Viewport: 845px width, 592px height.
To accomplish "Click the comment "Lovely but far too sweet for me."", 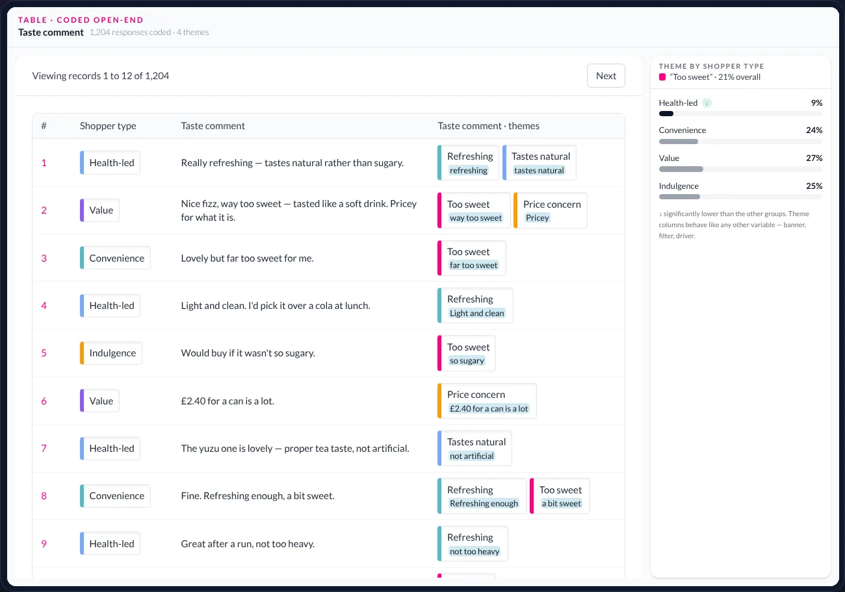I will click(248, 258).
